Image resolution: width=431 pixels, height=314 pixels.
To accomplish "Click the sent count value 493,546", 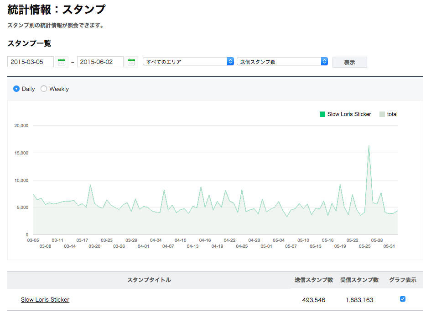I will (x=314, y=300).
